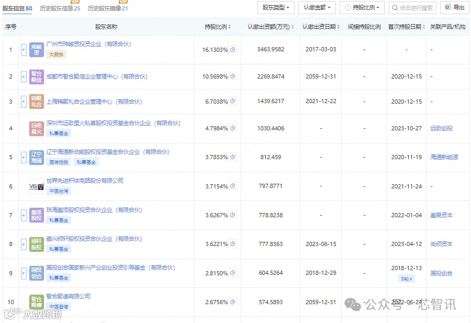This screenshot has height=323, width=471.
Task: Open pie chart icon beside 10.5698%
Action: [232, 76]
